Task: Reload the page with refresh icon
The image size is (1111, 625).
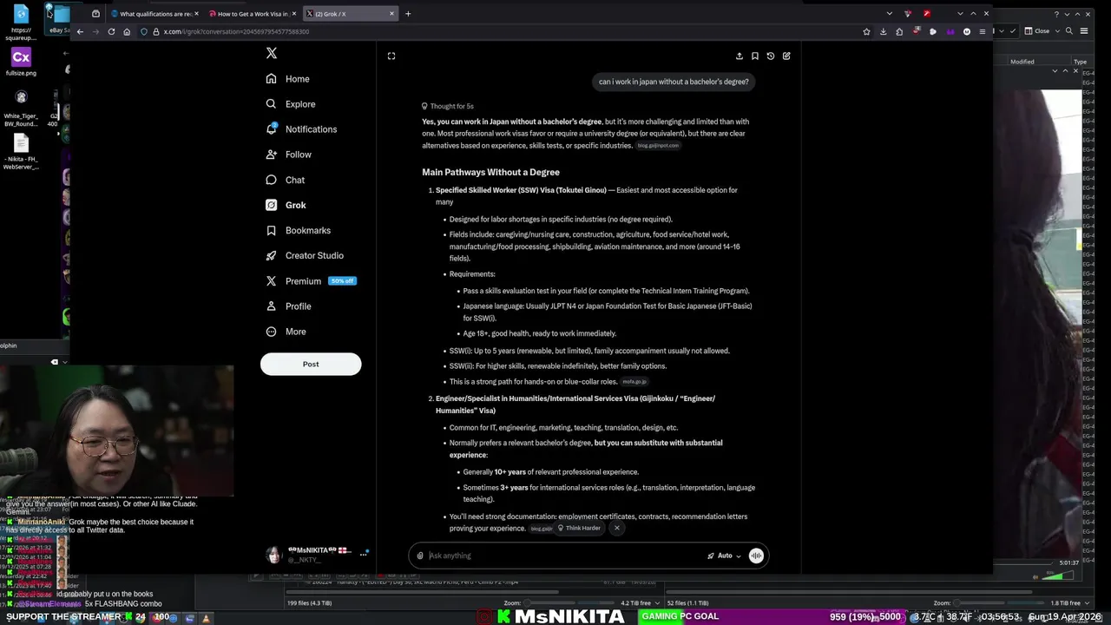Action: tap(111, 31)
